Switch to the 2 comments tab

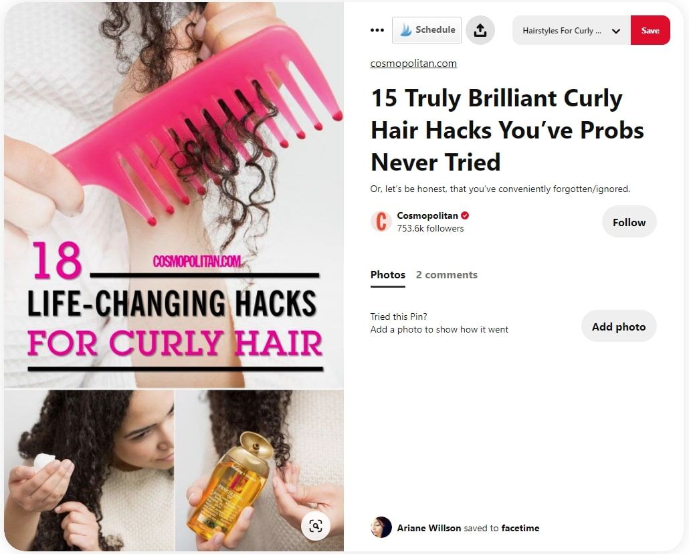click(446, 275)
